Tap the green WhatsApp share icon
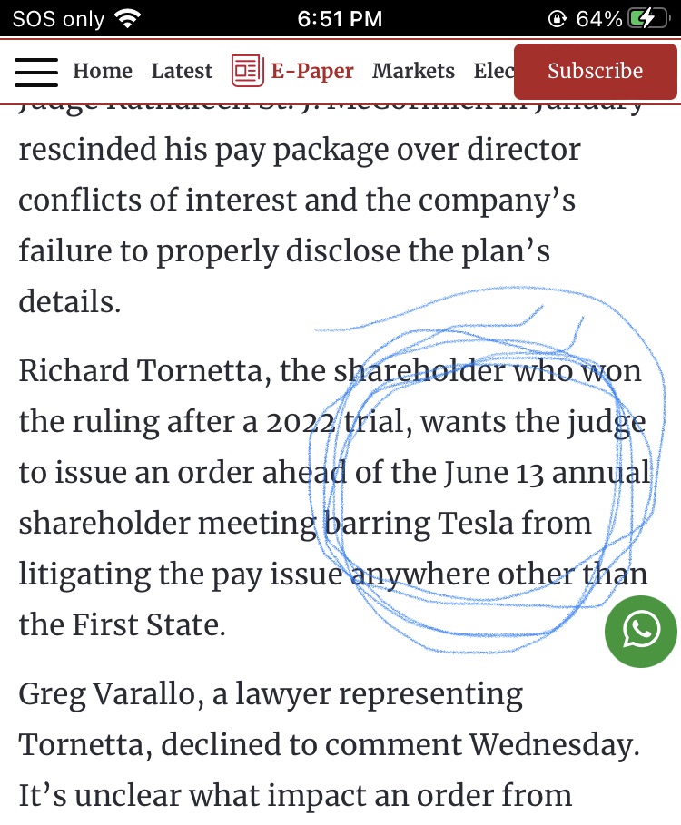 coord(640,631)
